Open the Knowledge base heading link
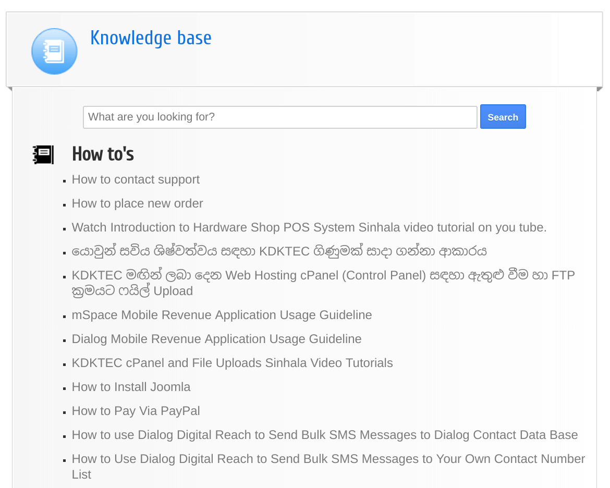 (x=151, y=38)
